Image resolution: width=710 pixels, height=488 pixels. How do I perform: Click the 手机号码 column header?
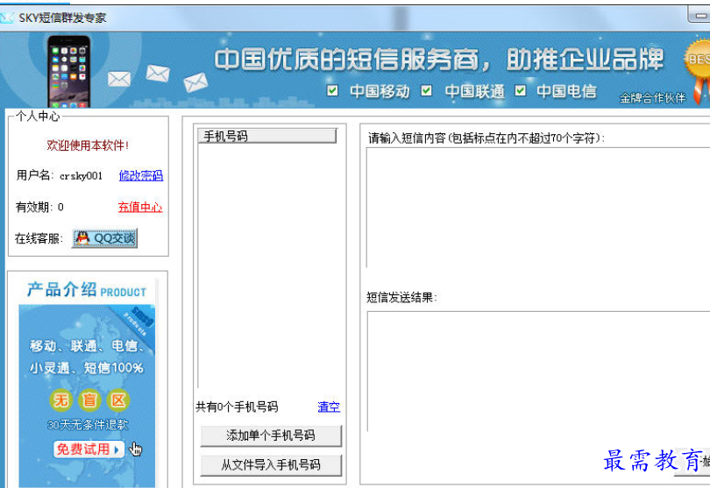pyautogui.click(x=267, y=136)
